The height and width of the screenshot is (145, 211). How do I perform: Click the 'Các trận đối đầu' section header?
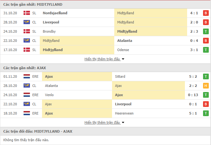click(x=38, y=131)
